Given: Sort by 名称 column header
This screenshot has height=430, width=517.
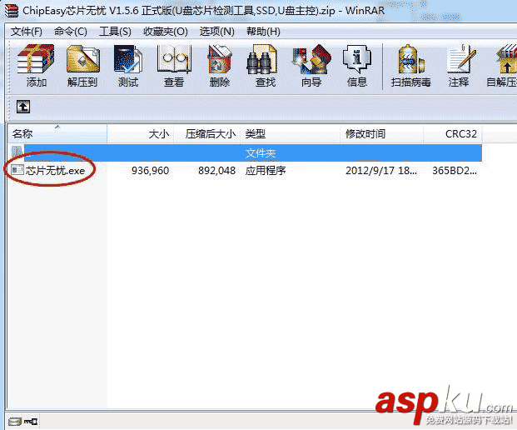Looking at the screenshot, I should pos(57,133).
